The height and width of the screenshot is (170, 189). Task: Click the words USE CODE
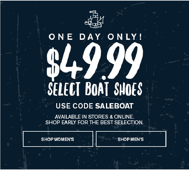coord(74,106)
